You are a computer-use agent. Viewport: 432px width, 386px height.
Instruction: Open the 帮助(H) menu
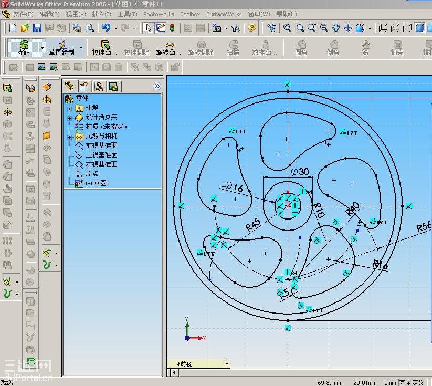(x=287, y=14)
